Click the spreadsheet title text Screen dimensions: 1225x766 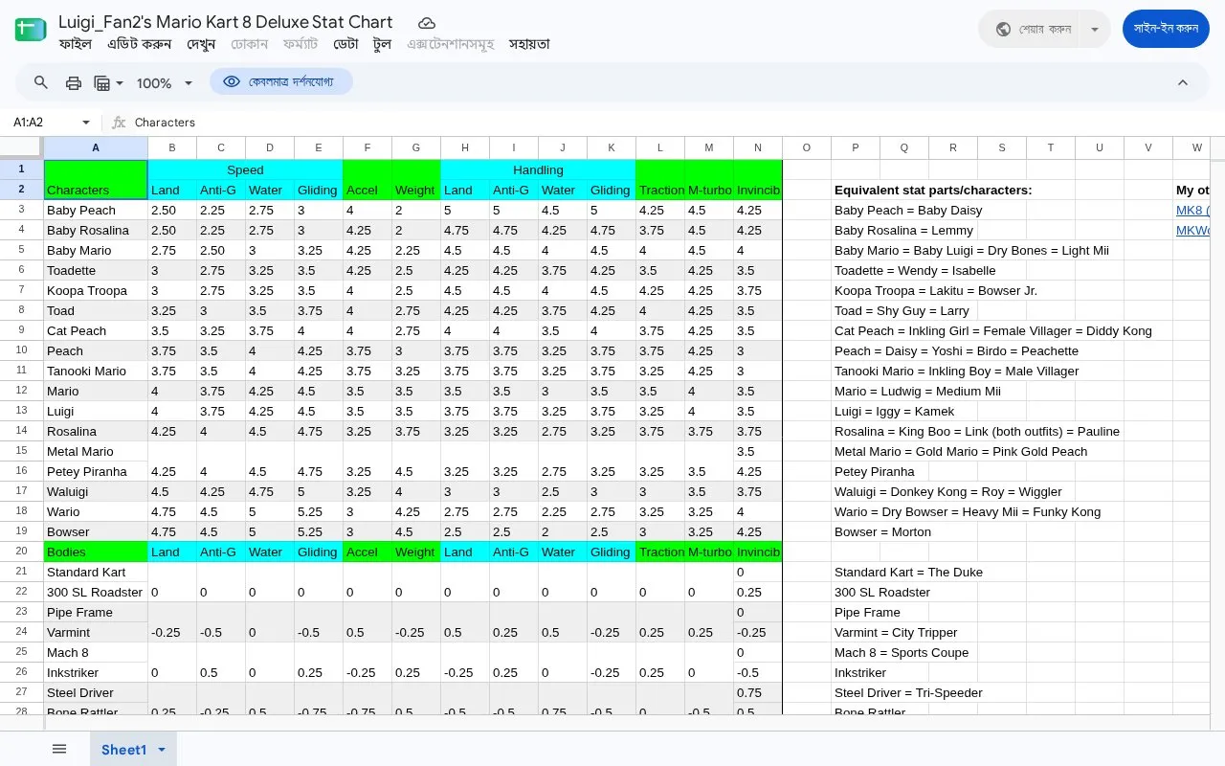coord(226,21)
